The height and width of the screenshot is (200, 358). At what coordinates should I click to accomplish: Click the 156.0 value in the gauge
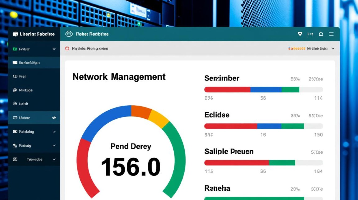coord(131,167)
